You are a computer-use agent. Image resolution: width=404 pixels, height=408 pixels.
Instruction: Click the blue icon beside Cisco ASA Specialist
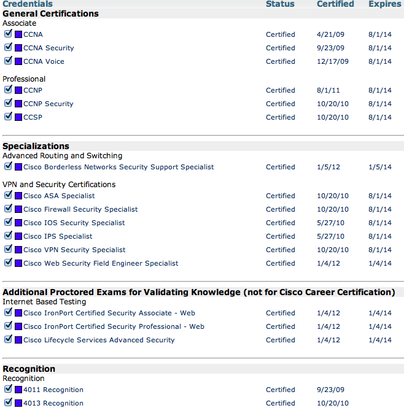tap(18, 196)
